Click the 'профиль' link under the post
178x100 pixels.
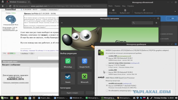pos(25,53)
